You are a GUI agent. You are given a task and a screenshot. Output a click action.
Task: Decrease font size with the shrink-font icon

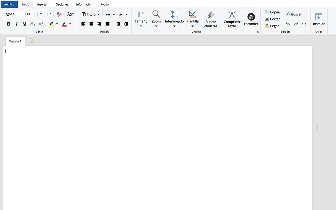click(48, 14)
